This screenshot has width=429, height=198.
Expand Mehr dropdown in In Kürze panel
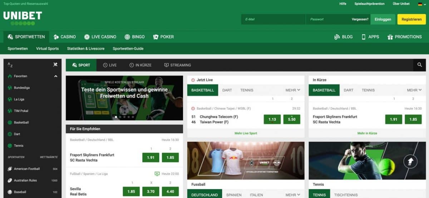414,90
